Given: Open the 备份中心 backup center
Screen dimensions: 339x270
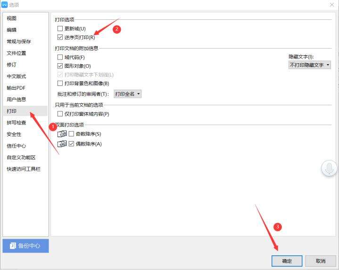Looking at the screenshot, I should coord(25,246).
